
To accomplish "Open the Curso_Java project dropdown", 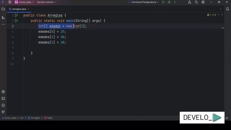I will click(24, 2).
